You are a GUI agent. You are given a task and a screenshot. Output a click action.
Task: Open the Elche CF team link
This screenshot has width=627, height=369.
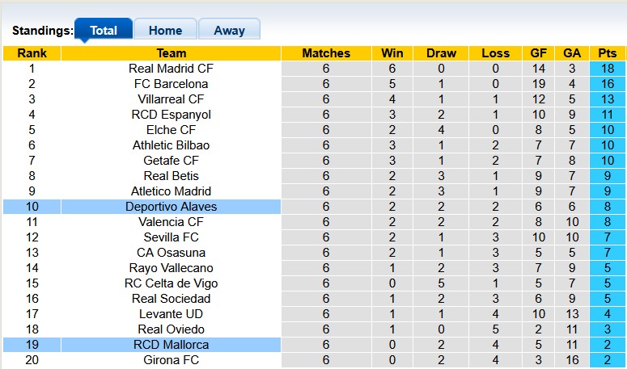pos(171,130)
